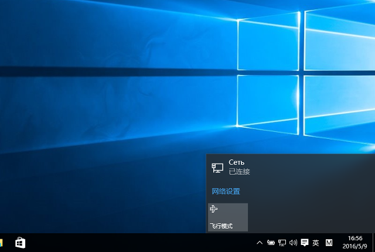The image size is (375, 252).
Task: Click the network tray icon in taskbar
Action: click(282, 243)
